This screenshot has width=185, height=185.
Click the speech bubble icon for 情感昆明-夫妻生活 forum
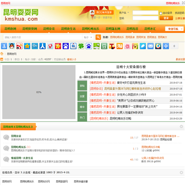click(x=6, y=159)
